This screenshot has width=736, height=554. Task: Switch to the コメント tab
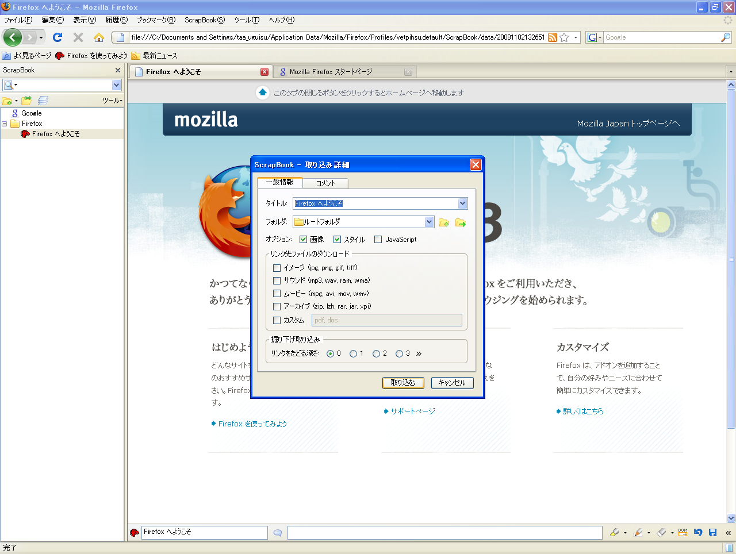[x=325, y=183]
